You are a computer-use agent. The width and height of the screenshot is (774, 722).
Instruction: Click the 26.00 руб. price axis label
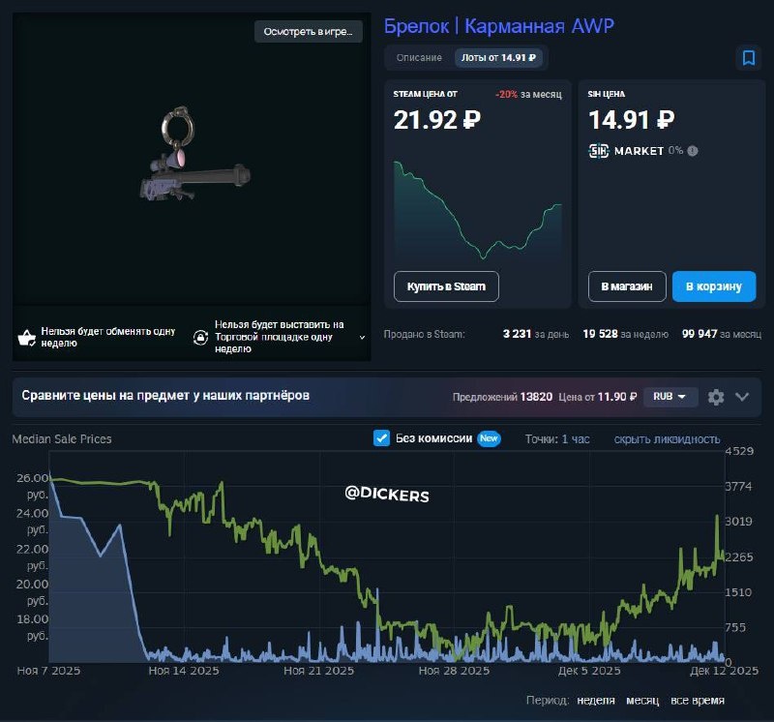click(33, 487)
